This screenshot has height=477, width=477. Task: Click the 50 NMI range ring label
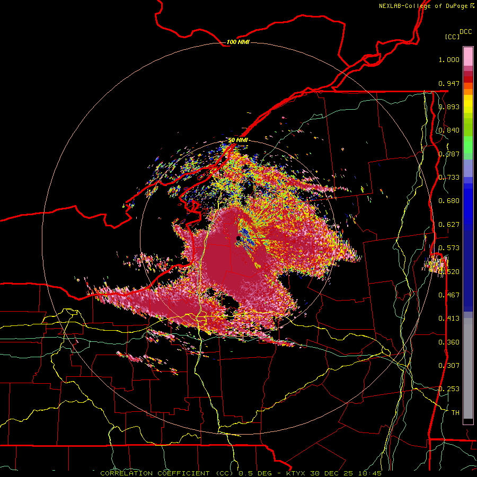tap(238, 140)
